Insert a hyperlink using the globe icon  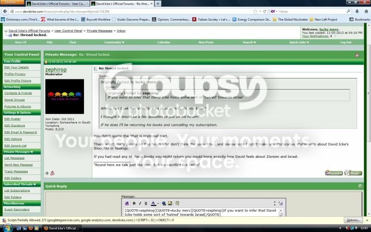(164, 203)
